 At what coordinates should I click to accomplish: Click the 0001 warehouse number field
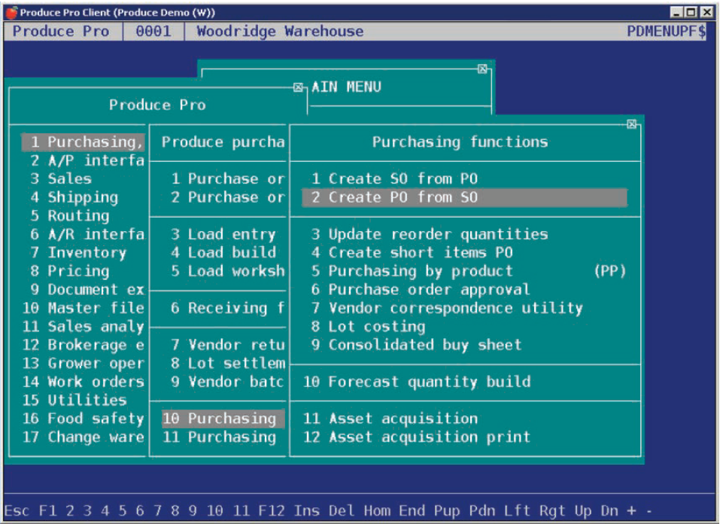153,32
